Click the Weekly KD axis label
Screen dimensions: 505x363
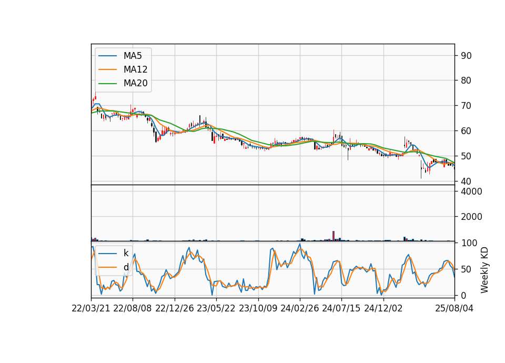[484, 270]
